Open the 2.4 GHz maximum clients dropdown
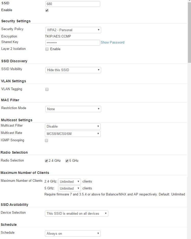This screenshot has width=191, height=239. click(x=69, y=182)
